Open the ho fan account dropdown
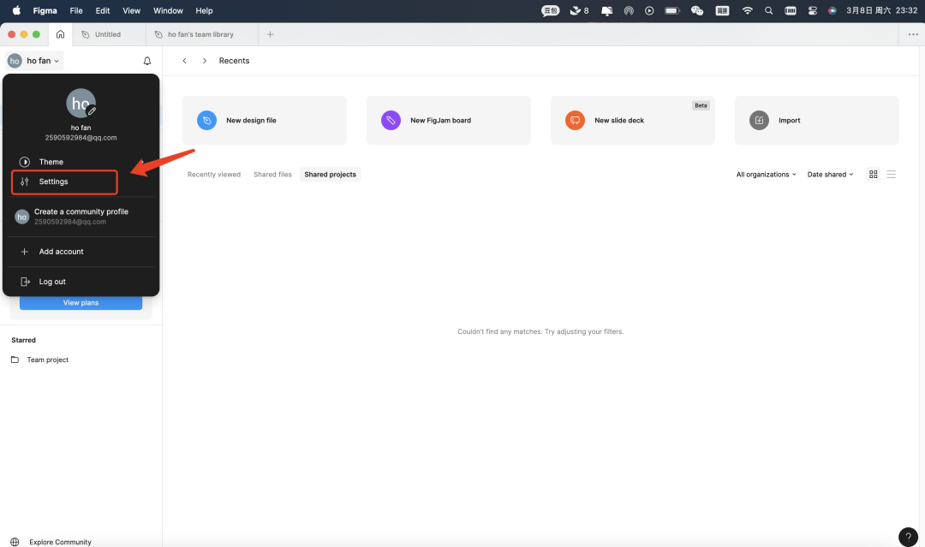The image size is (925, 547). pyautogui.click(x=35, y=61)
